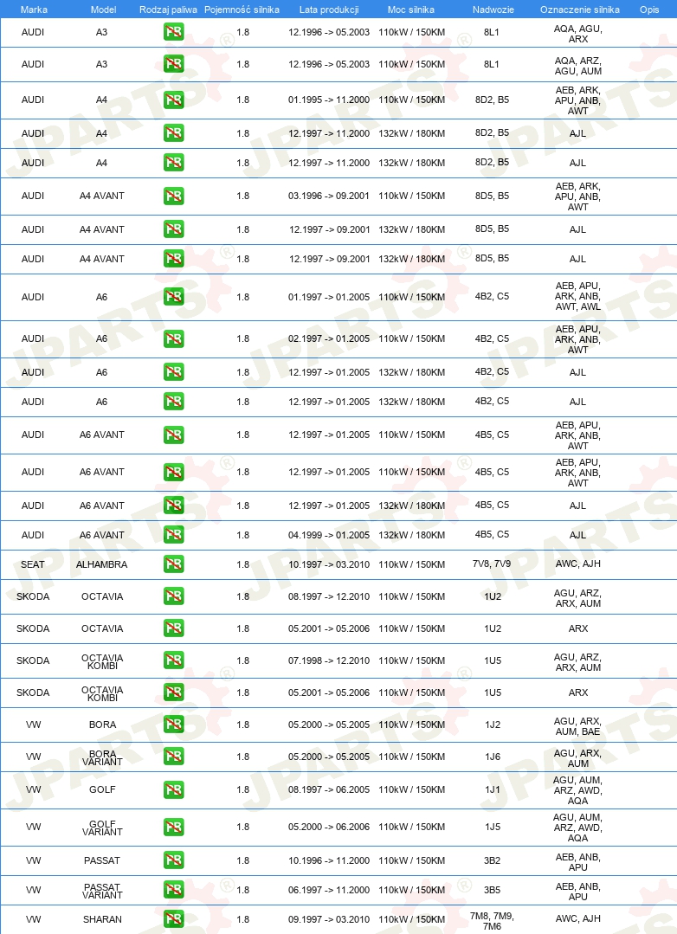Click petrol icon in Octavia 1U2 05.2001 row
The image size is (677, 934).
[x=173, y=628]
